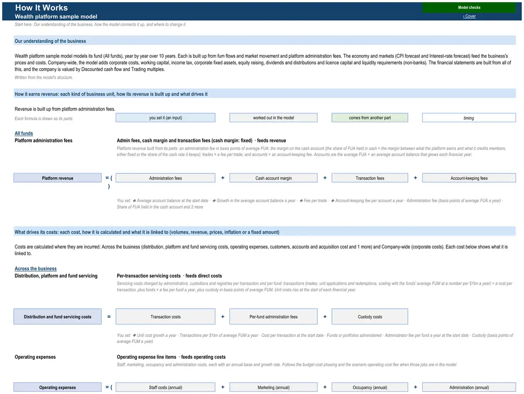Click the Administration (annual) box
This screenshot has height=394, width=524.
469,387
